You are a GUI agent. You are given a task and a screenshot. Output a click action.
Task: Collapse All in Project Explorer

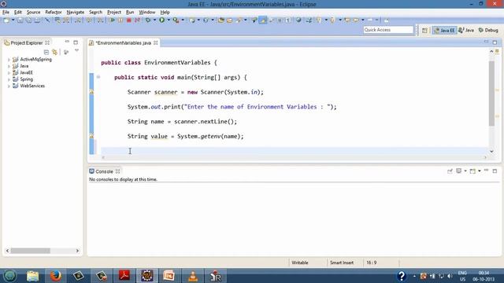46,52
